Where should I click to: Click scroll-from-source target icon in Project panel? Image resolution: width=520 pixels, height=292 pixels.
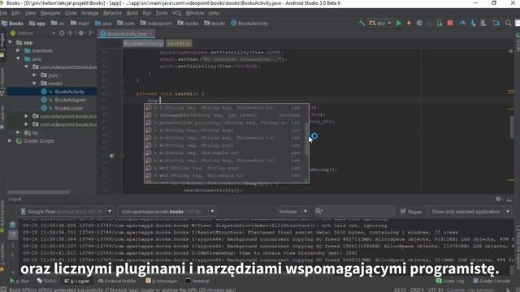pyautogui.click(x=62, y=33)
